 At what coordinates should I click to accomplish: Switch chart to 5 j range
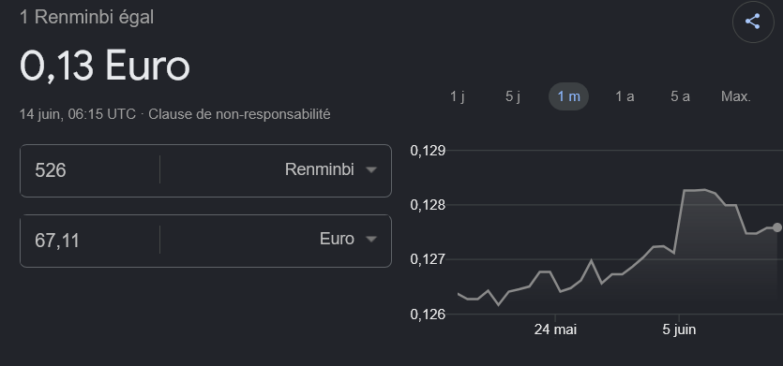[x=513, y=96]
